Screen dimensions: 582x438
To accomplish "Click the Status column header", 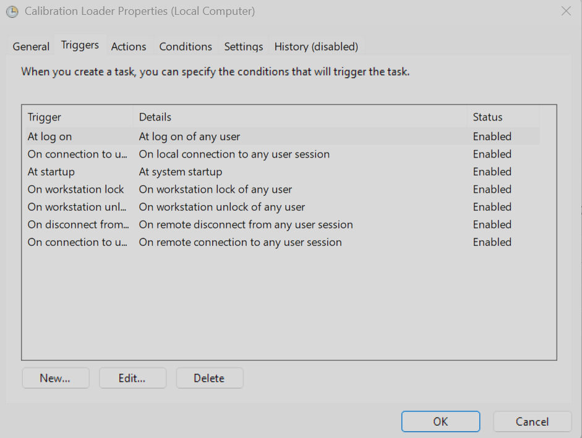I will (x=503, y=117).
